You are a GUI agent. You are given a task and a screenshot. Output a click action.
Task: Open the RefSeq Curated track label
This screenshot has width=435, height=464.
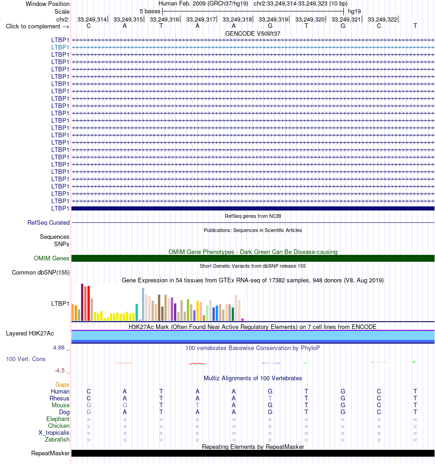(49, 222)
